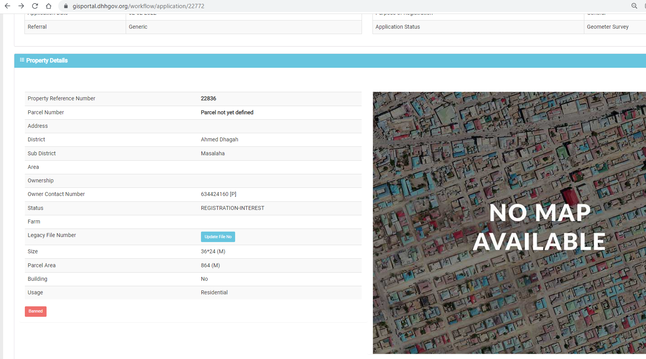Click the Property Reference Number label

(x=61, y=98)
